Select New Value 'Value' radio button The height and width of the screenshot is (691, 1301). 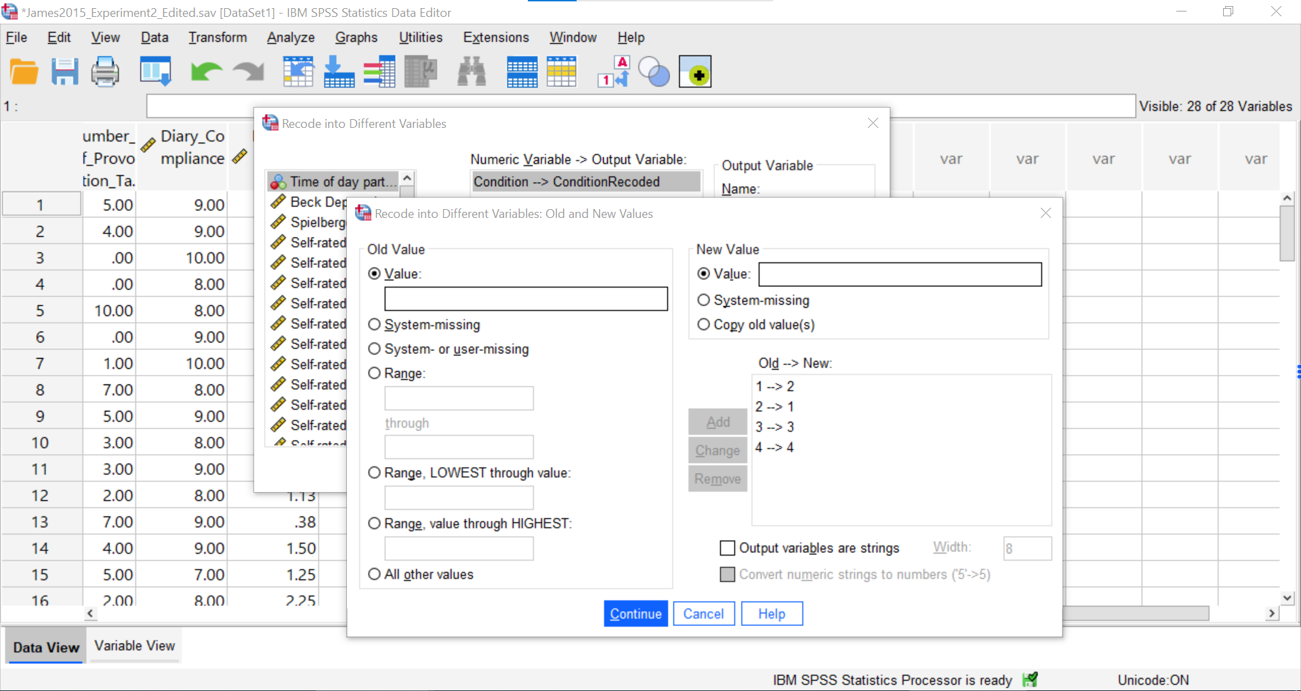[x=703, y=274]
